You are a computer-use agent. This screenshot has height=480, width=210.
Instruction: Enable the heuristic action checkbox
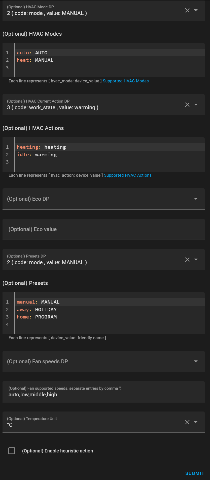click(12, 451)
